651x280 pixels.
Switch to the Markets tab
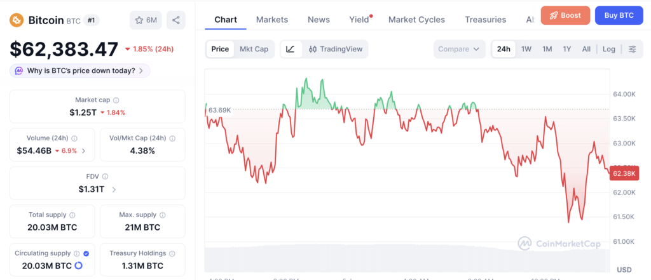click(272, 20)
